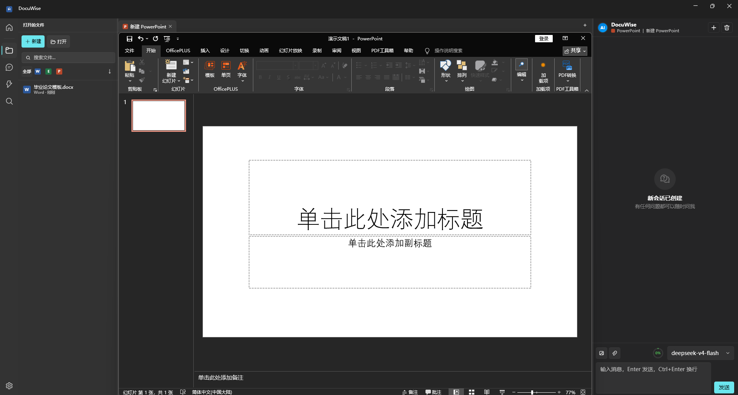Start slideshow from beginning icon
Screen dimensions: 738x395
[x=167, y=39]
